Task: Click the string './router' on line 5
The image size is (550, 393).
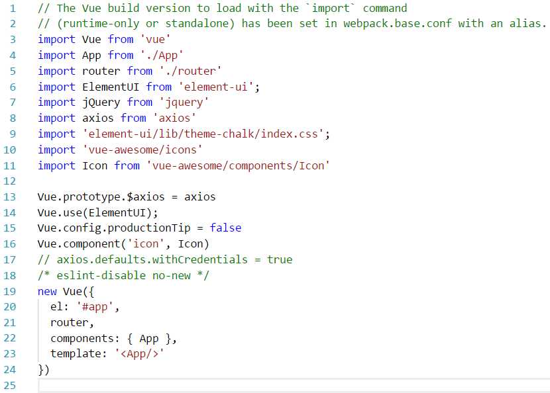Action: (190, 71)
